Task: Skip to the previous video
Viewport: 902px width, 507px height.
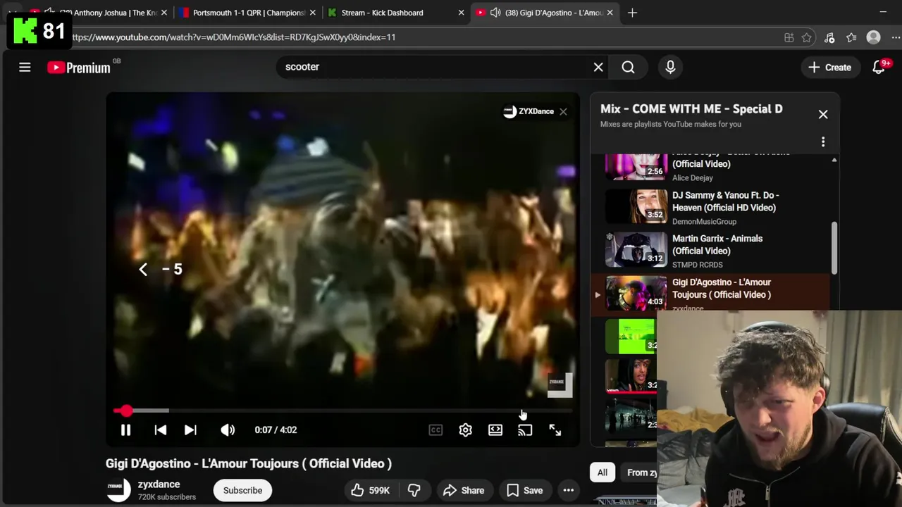Action: click(x=160, y=430)
